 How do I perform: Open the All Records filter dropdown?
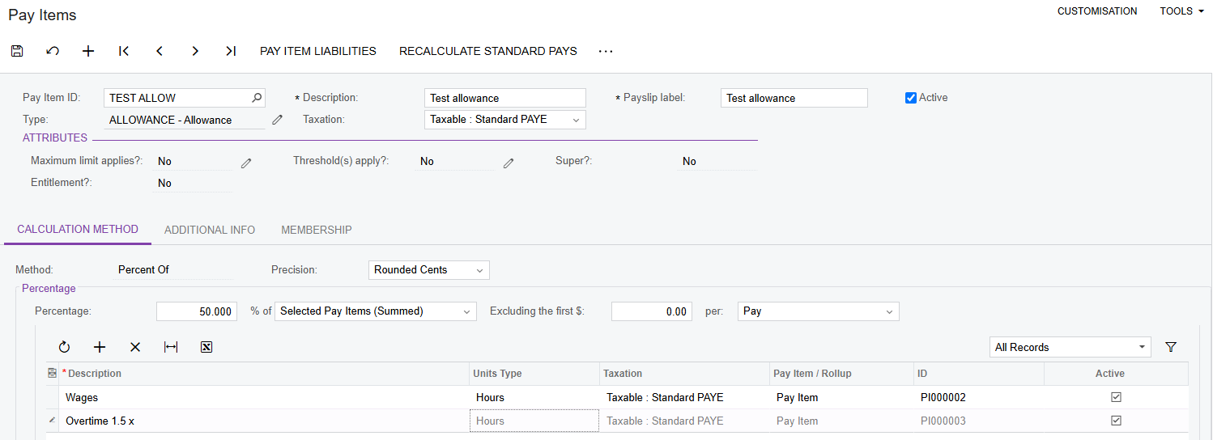tap(1070, 347)
